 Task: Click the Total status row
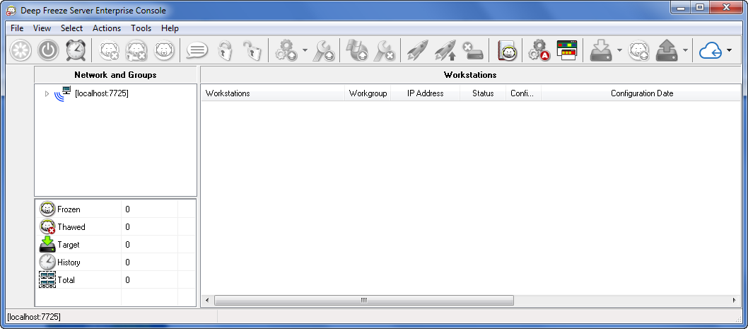coord(115,279)
